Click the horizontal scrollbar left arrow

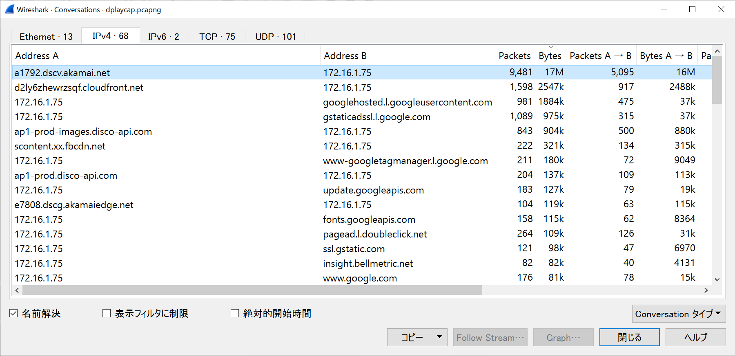coord(17,290)
